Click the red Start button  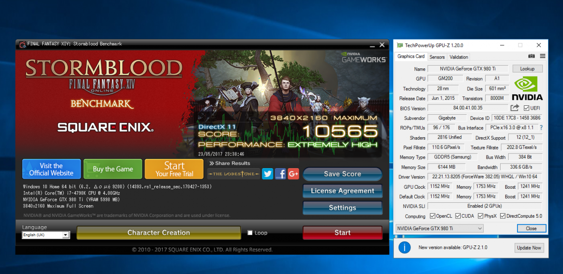pos(342,233)
